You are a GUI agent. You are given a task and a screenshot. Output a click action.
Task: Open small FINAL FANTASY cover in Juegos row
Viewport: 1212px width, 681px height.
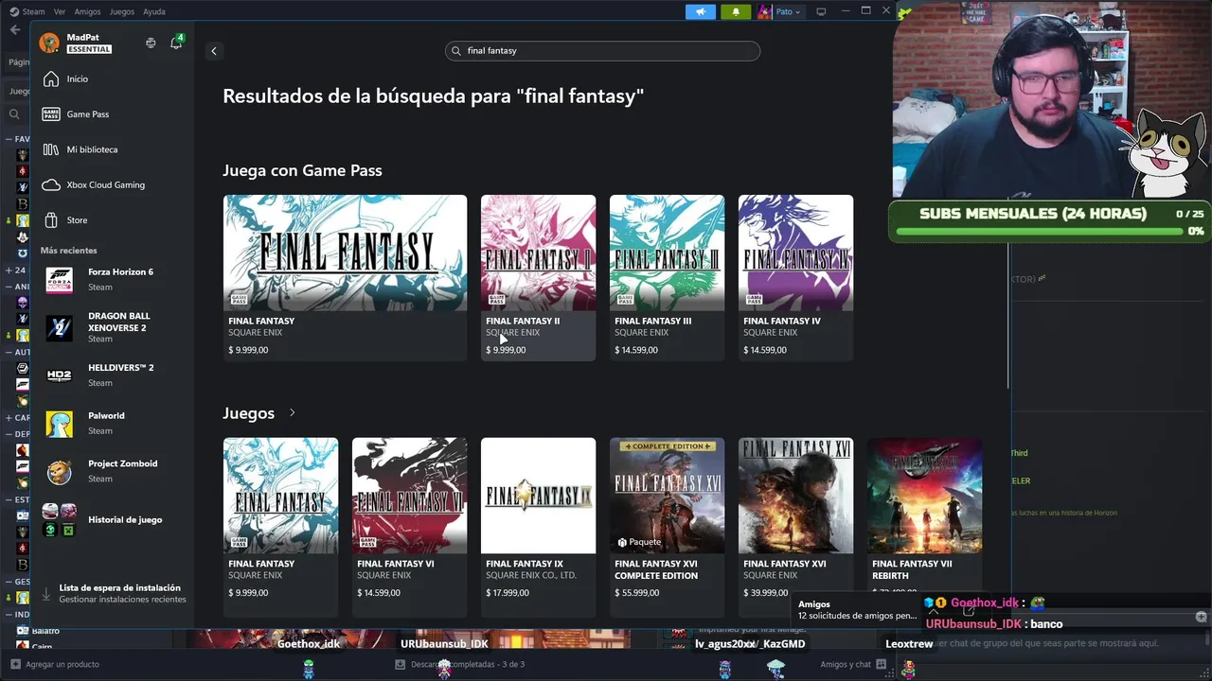[x=280, y=496]
